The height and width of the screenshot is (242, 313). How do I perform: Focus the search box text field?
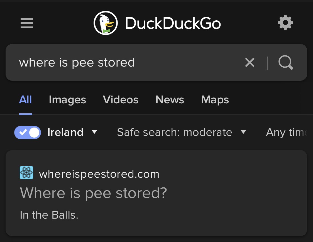[x=125, y=63]
